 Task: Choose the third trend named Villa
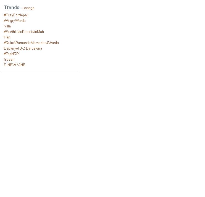coord(7,26)
